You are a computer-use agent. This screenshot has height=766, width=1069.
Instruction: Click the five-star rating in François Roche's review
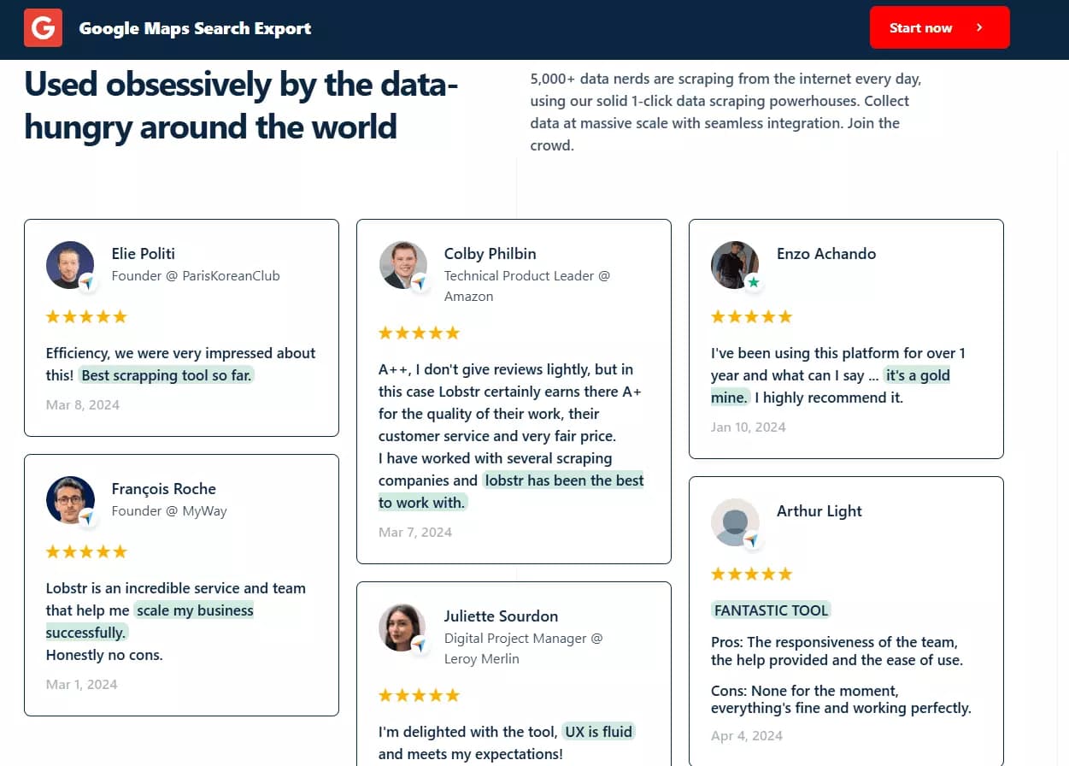(86, 552)
